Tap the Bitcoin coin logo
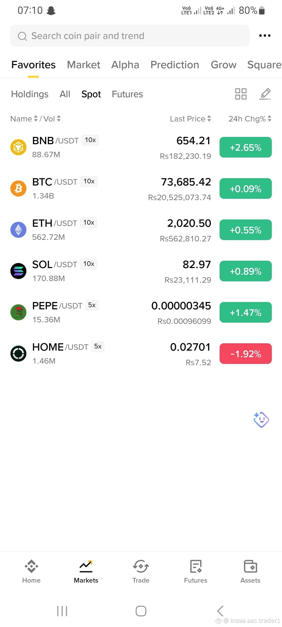282x627 pixels. (x=18, y=188)
